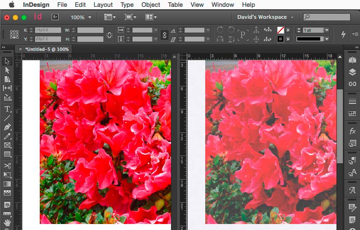
Task: Open the Swatches panel icon
Action: [352, 113]
